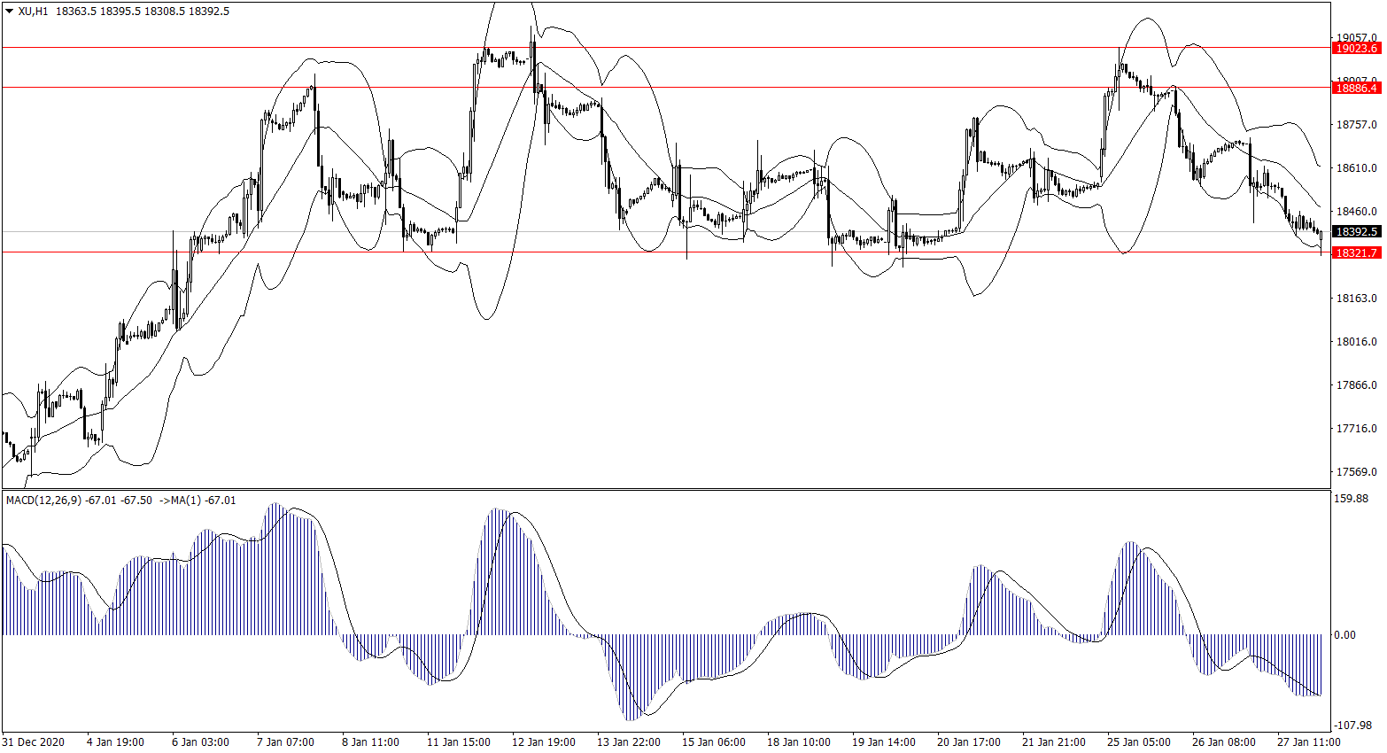Viewport: 1387px width, 753px height.
Task: Click the MACD(12,26,9) indicator label
Action: point(43,501)
